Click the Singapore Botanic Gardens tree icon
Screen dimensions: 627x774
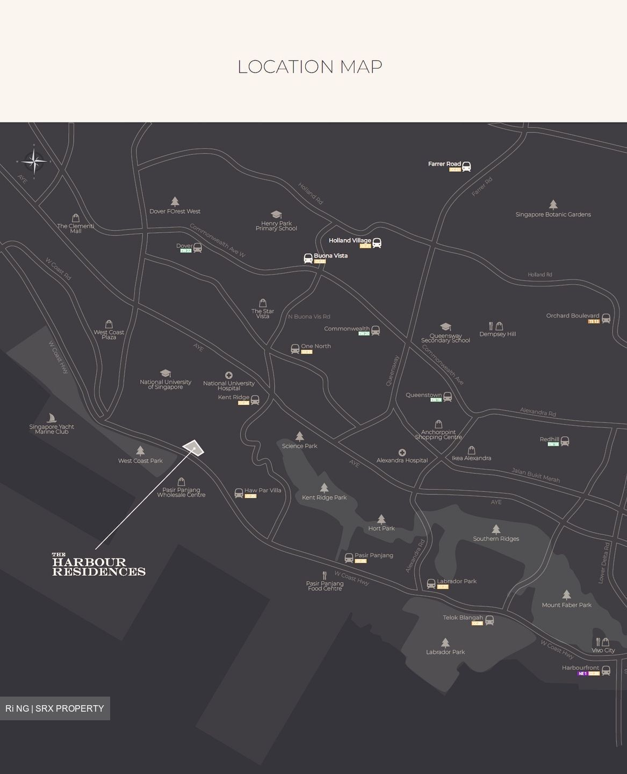(x=553, y=204)
